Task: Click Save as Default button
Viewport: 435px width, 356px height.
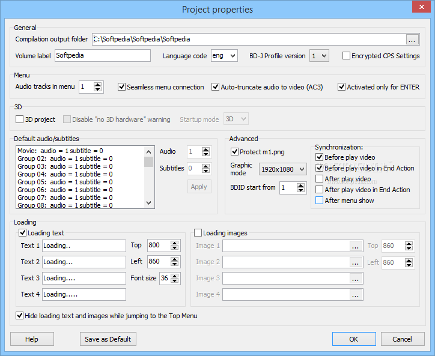Action: tap(108, 339)
